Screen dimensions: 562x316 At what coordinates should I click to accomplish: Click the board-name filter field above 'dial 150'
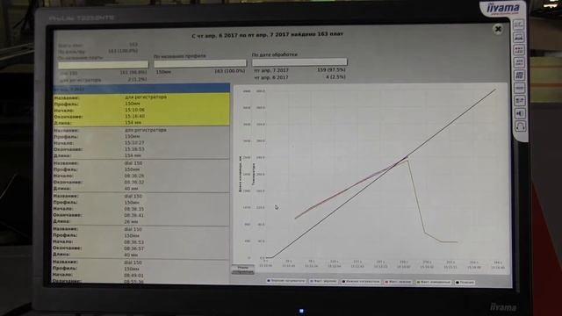click(103, 65)
